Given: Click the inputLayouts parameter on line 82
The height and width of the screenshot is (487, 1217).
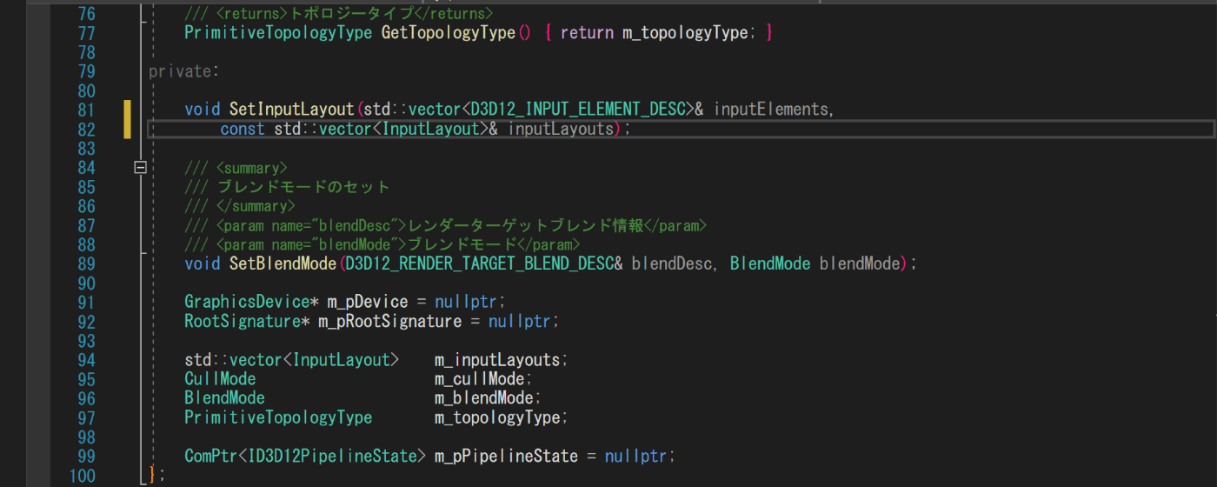Looking at the screenshot, I should point(561,129).
